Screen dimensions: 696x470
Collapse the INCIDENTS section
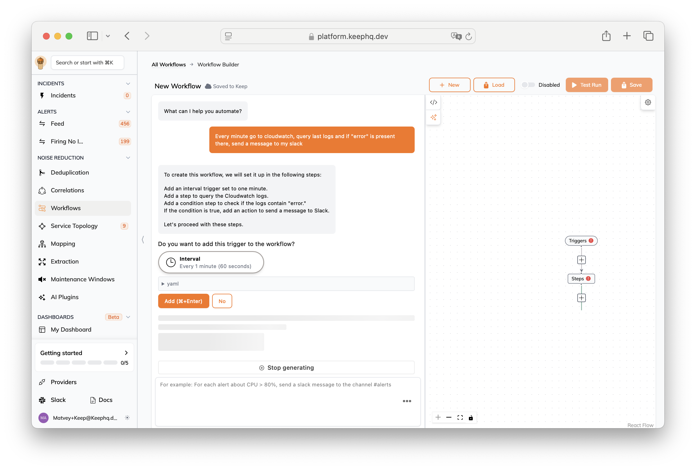pos(128,84)
